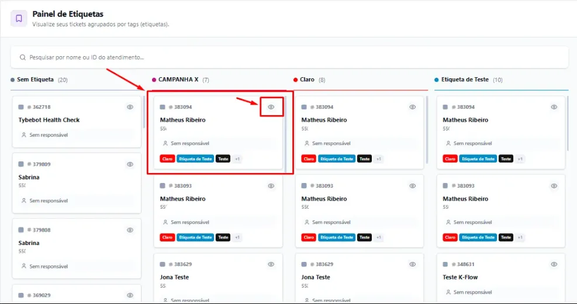Screen dimensions: 577x304
Task: Expand +1 tags on 383093 in Claro column
Action: (x=379, y=237)
